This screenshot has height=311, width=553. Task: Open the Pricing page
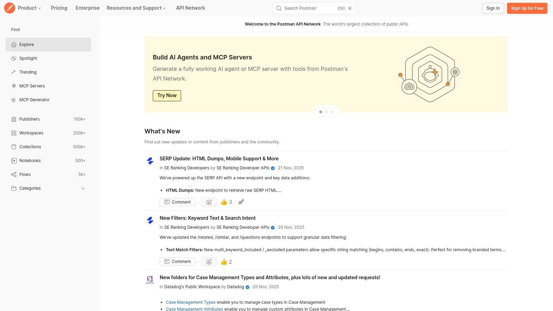point(59,8)
